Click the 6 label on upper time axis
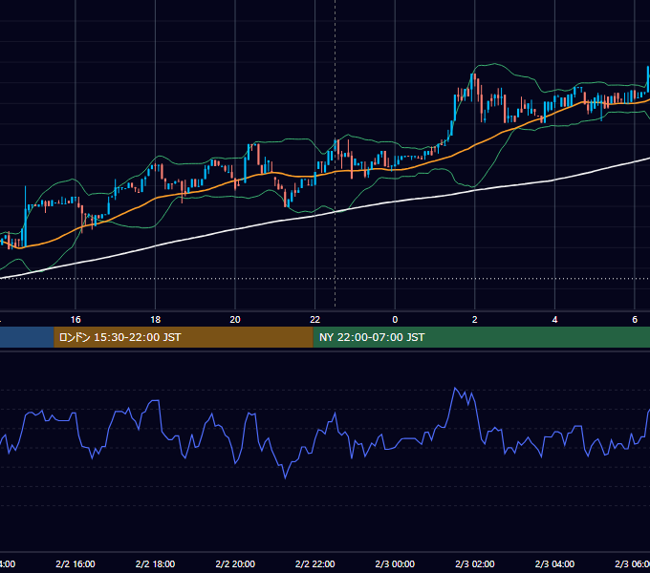 [635, 320]
